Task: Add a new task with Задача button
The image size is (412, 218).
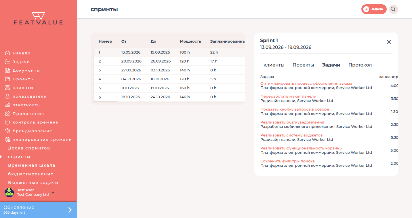Action: coord(374,9)
